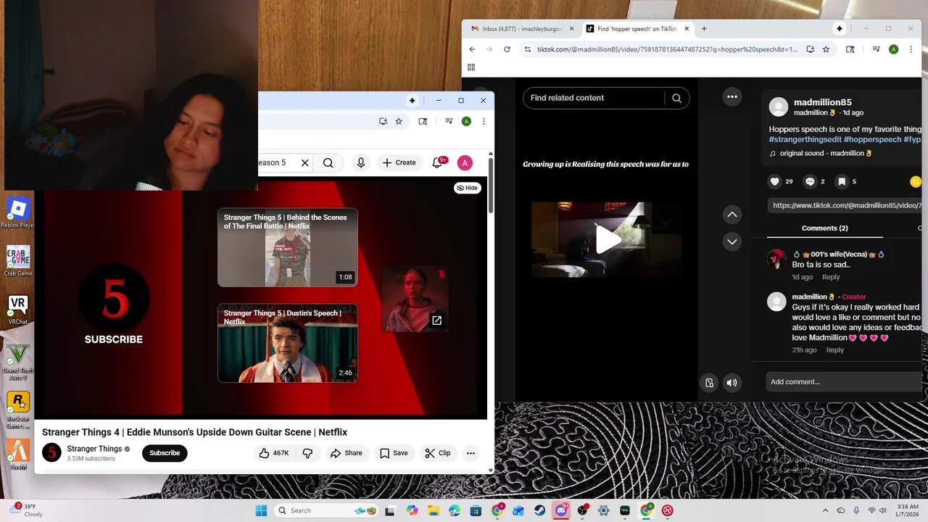Screen dimensions: 928x522
Task: Open Chrome three-dot menu in YouTube window
Action: coord(484,121)
